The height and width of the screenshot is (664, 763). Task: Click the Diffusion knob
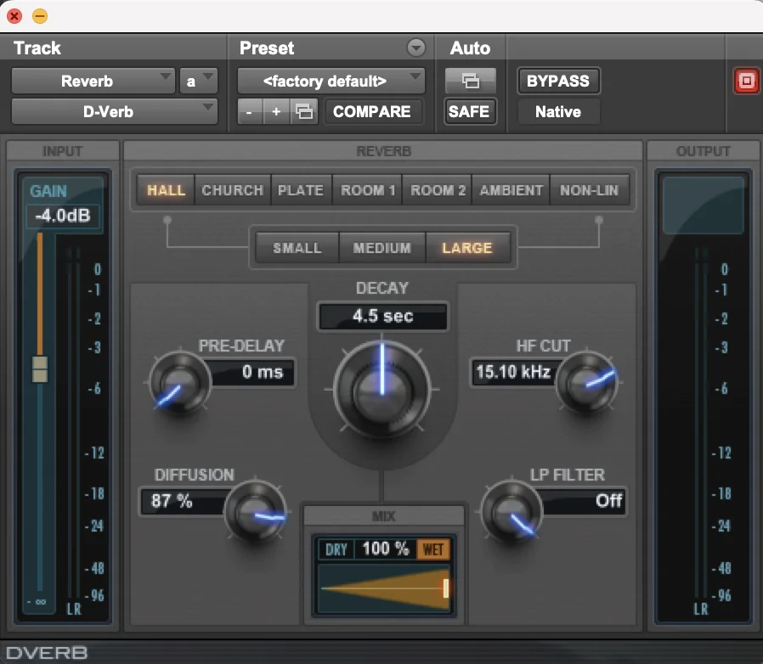[255, 511]
